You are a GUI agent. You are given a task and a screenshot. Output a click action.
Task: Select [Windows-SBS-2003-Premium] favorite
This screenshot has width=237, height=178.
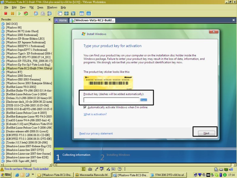(x=23, y=80)
